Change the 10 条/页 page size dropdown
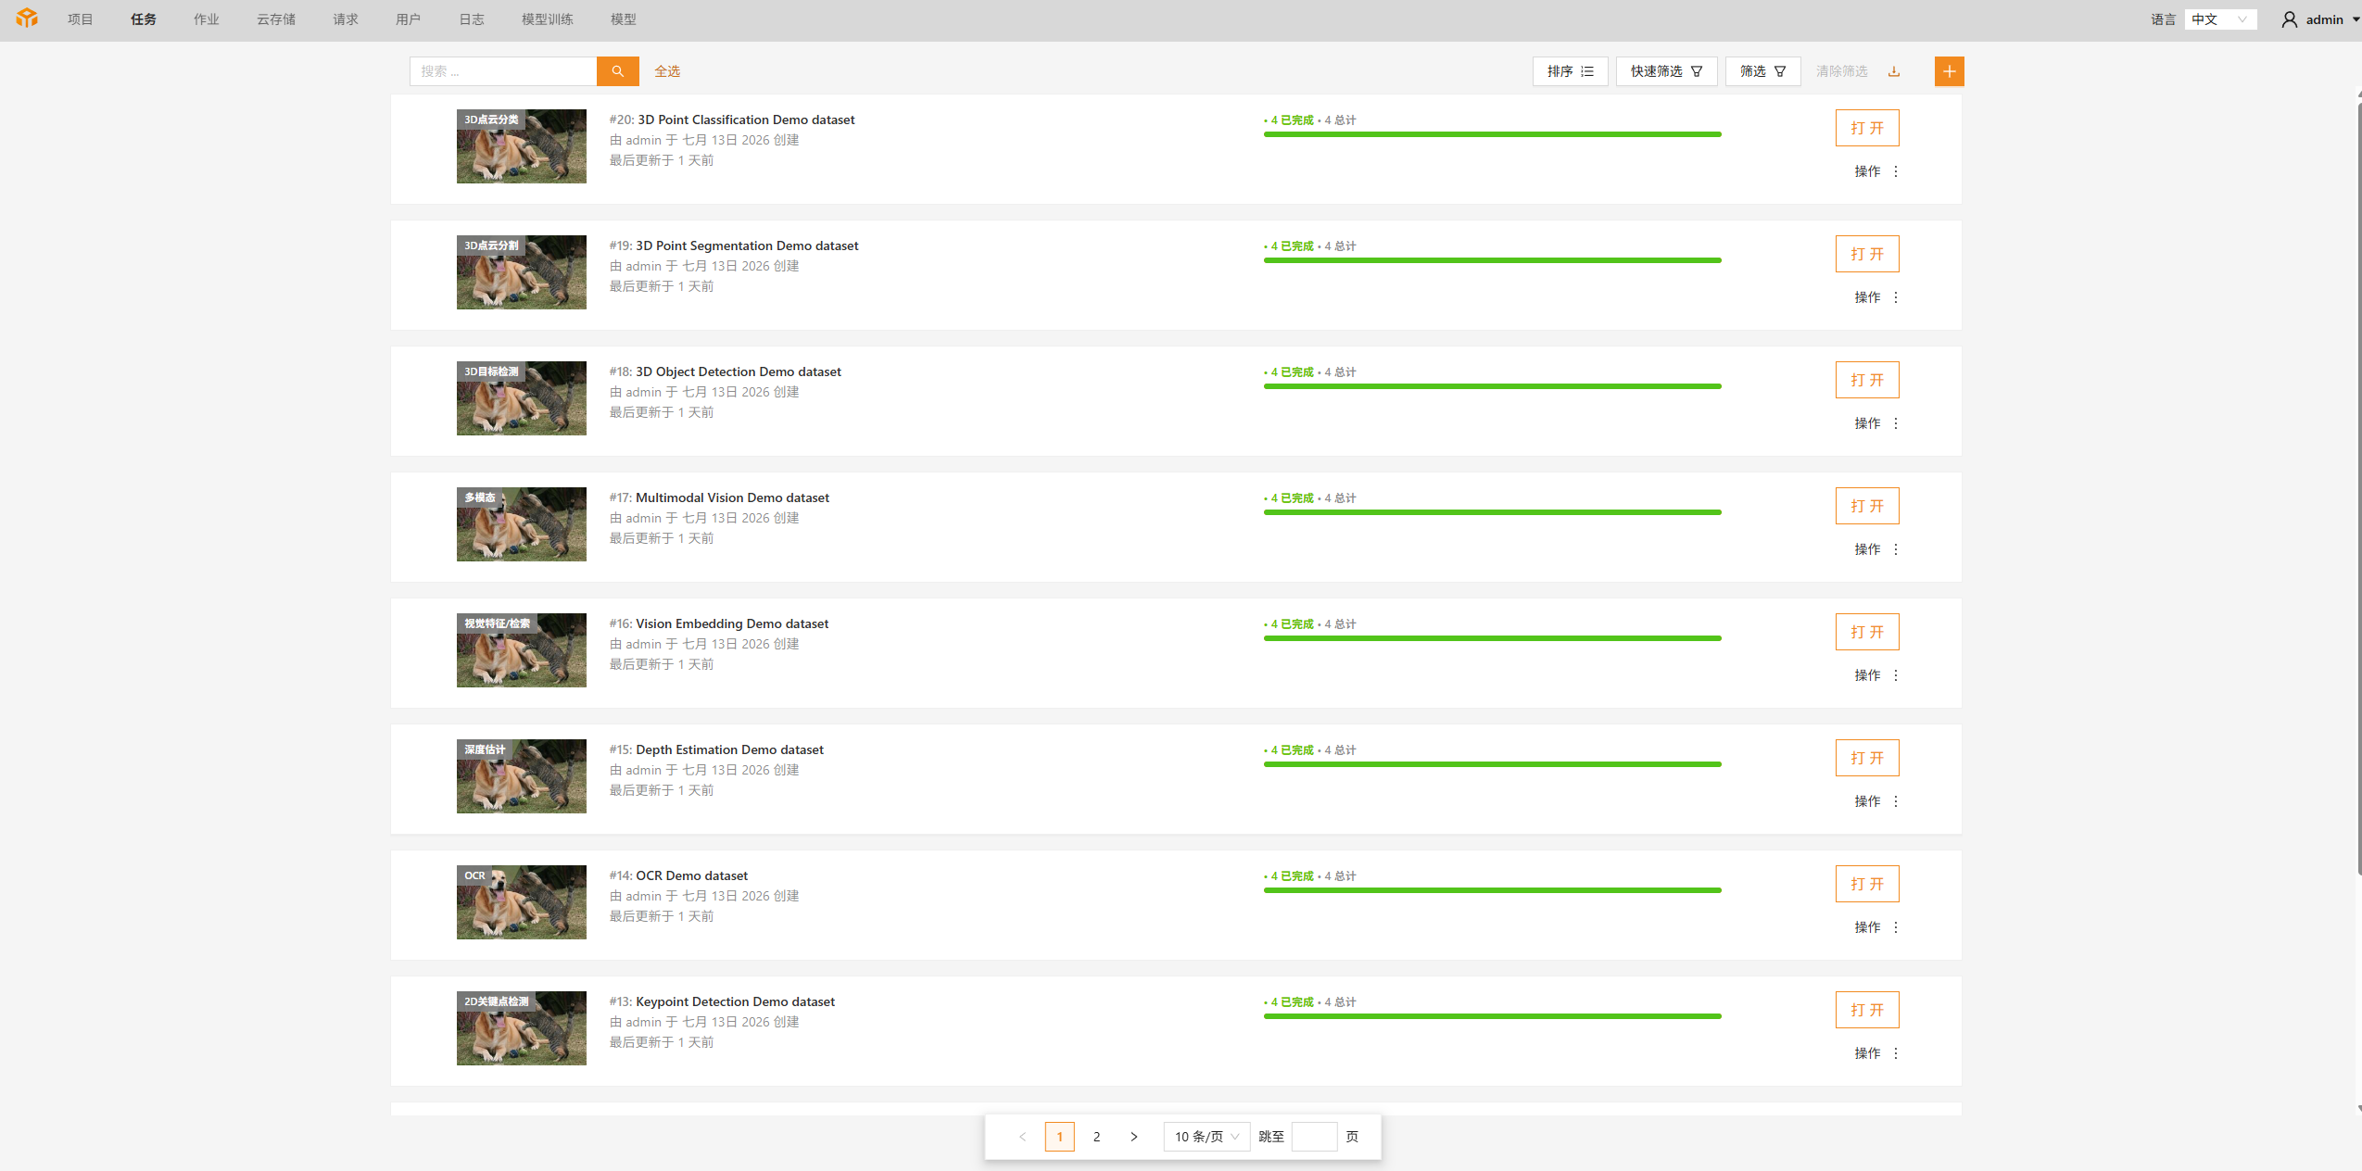Image resolution: width=2362 pixels, height=1171 pixels. 1206,1137
